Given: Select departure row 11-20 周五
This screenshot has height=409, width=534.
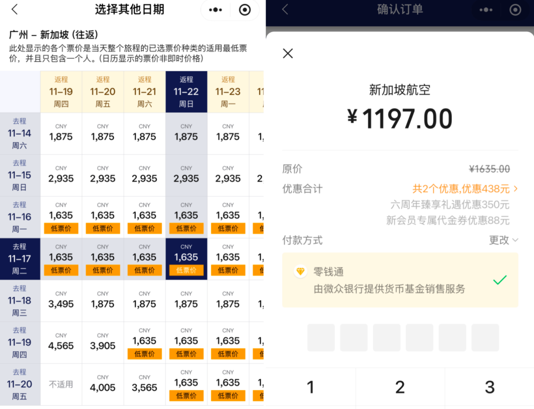Looking at the screenshot, I should [20, 384].
